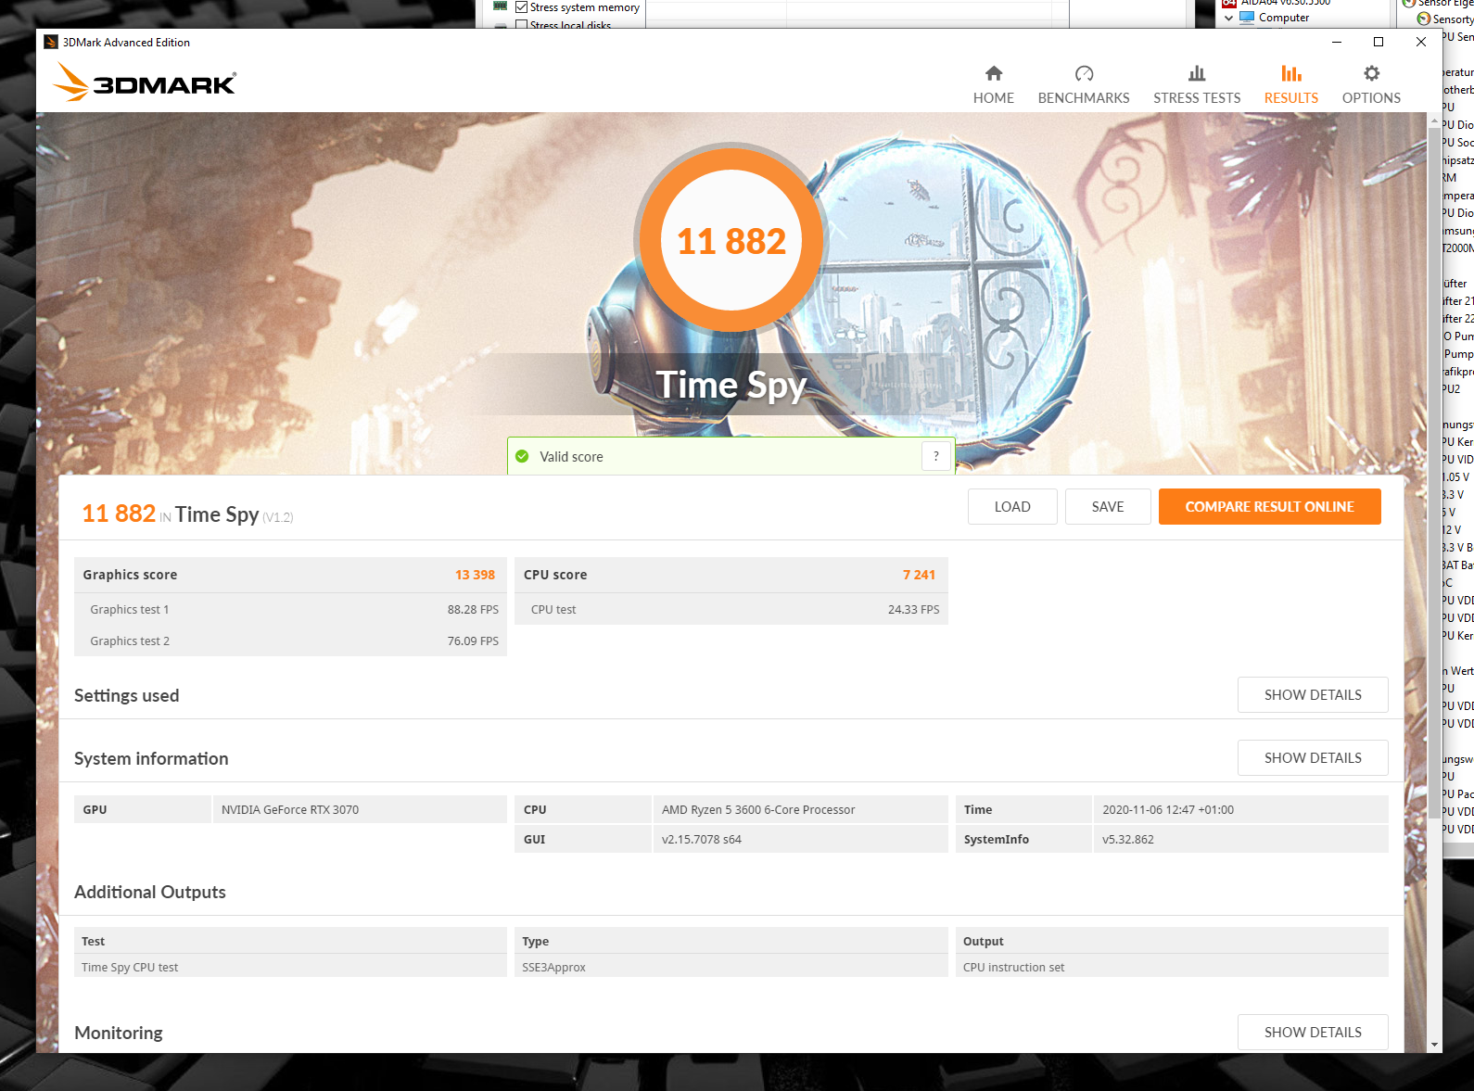Click the CPU test 24.33 FPS row
The image size is (1474, 1091).
[731, 609]
